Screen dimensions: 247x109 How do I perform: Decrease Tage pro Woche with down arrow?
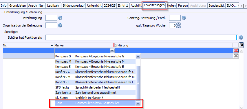pyautogui.click(x=178, y=27)
